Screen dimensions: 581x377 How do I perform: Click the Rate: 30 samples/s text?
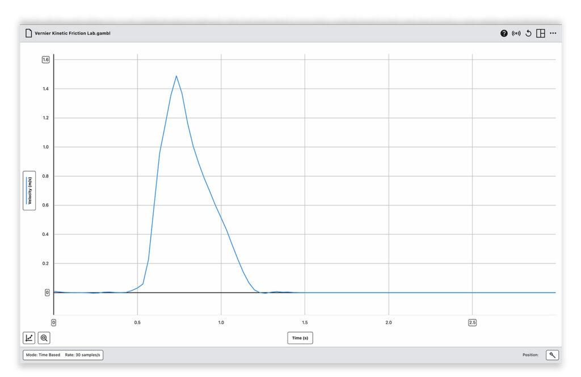coord(83,355)
